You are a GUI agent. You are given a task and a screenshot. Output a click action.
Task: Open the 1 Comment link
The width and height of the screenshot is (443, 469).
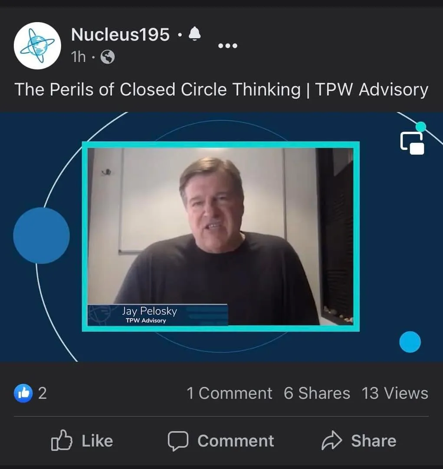230,393
